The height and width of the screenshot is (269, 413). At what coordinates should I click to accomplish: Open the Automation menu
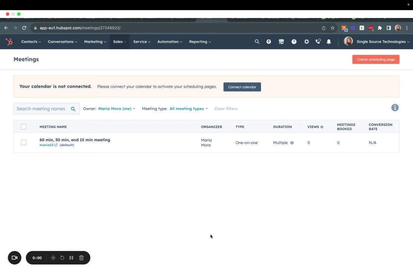point(170,41)
